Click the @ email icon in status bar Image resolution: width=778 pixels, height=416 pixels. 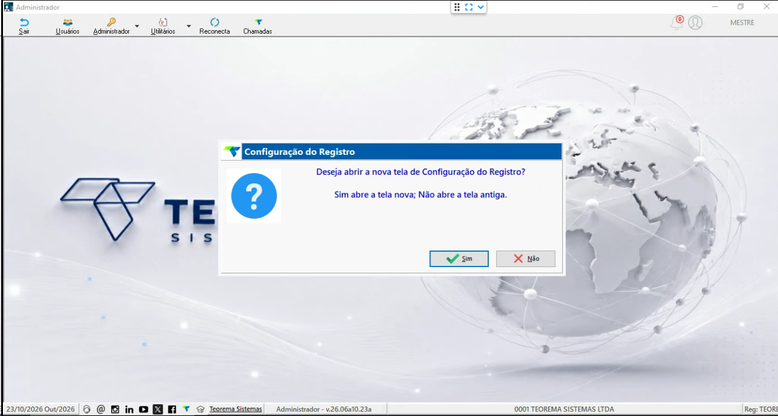click(x=101, y=409)
